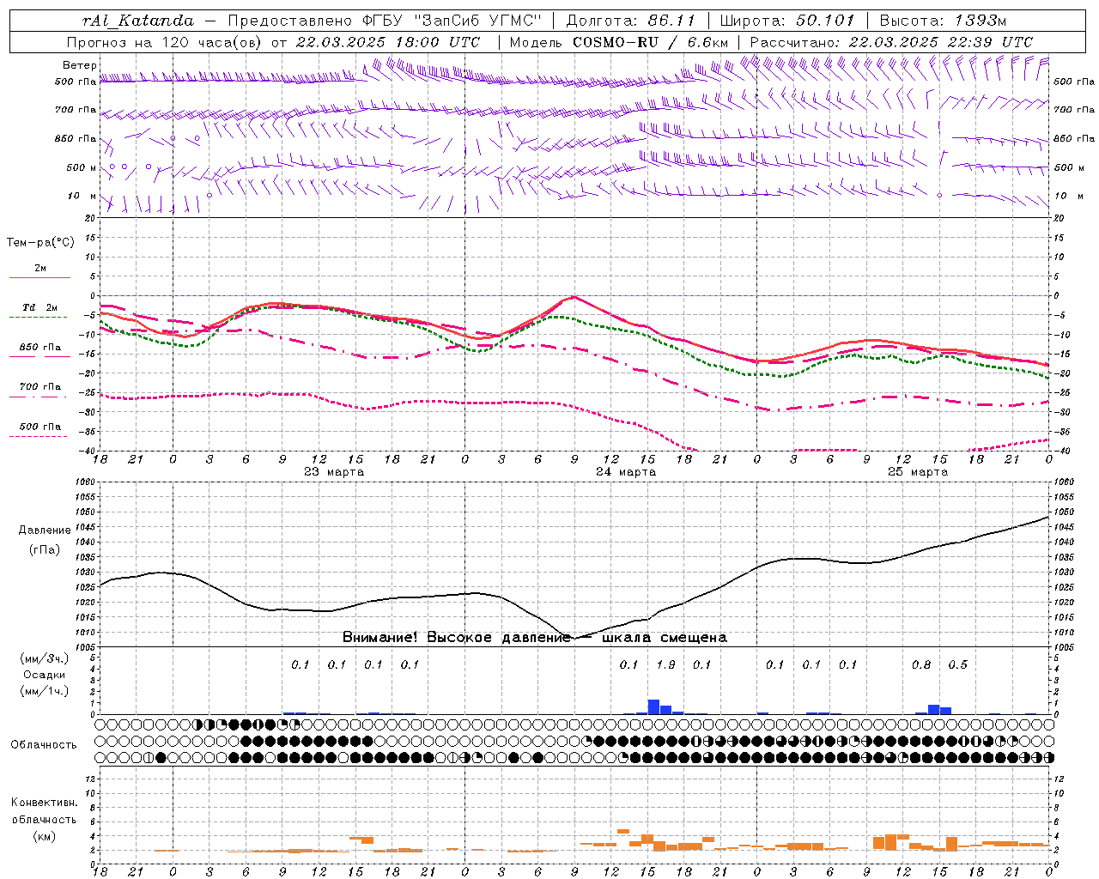Image resolution: width=1099 pixels, height=879 pixels.
Task: Click the Модель COSMO-RU / 6.6км label
Action: click(x=618, y=42)
